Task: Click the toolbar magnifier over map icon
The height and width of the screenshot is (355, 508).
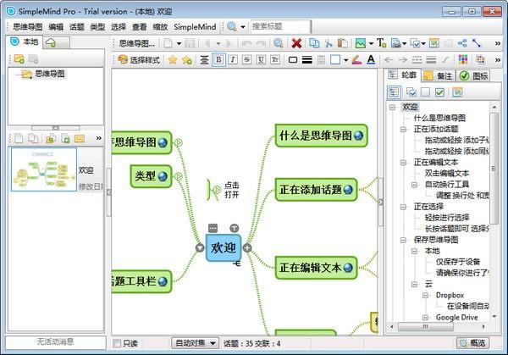Action: click(x=278, y=43)
